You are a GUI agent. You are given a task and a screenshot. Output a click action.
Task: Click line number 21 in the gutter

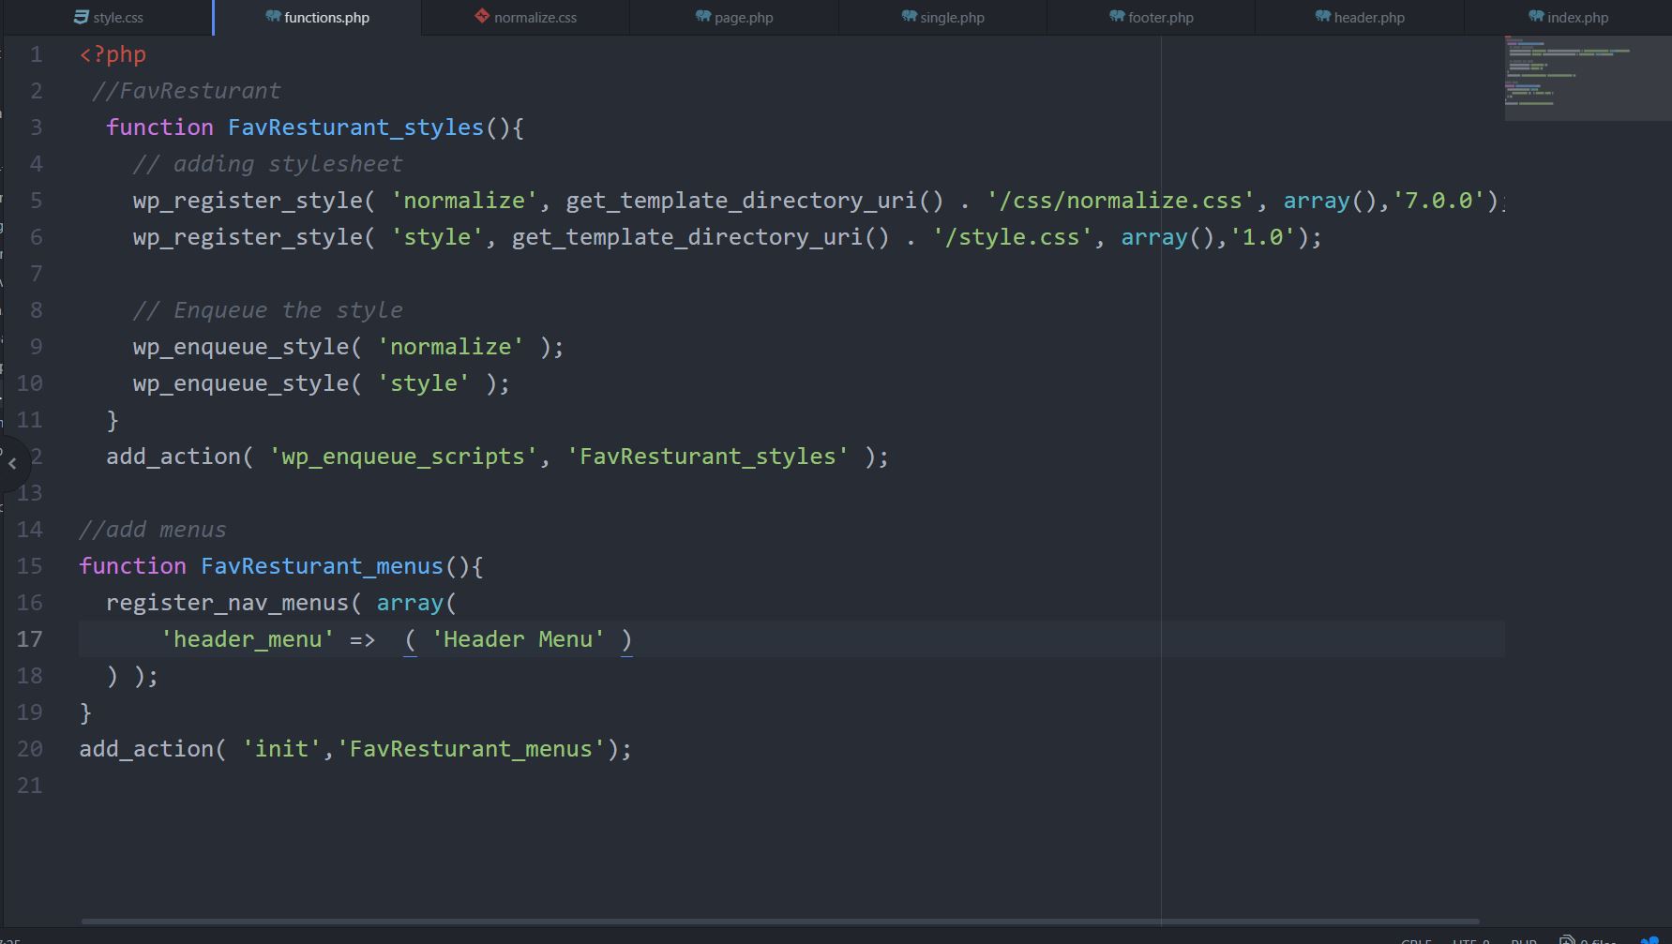click(x=30, y=786)
